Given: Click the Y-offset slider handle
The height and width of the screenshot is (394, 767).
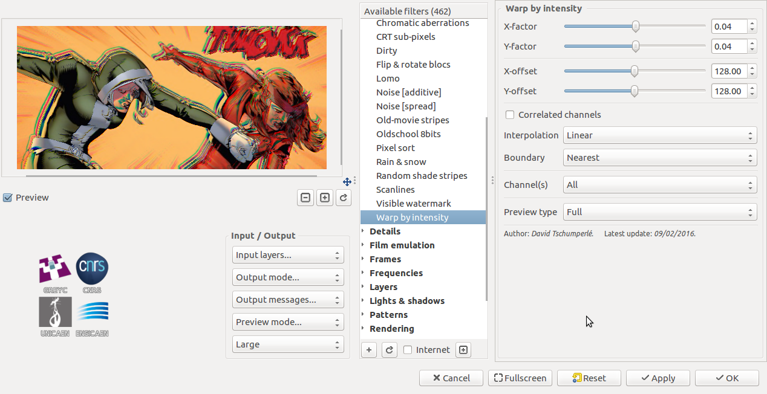Looking at the screenshot, I should click(635, 91).
